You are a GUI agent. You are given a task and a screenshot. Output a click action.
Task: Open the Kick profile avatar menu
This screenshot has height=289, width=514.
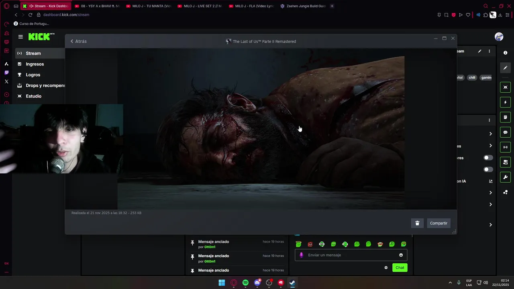[499, 37]
